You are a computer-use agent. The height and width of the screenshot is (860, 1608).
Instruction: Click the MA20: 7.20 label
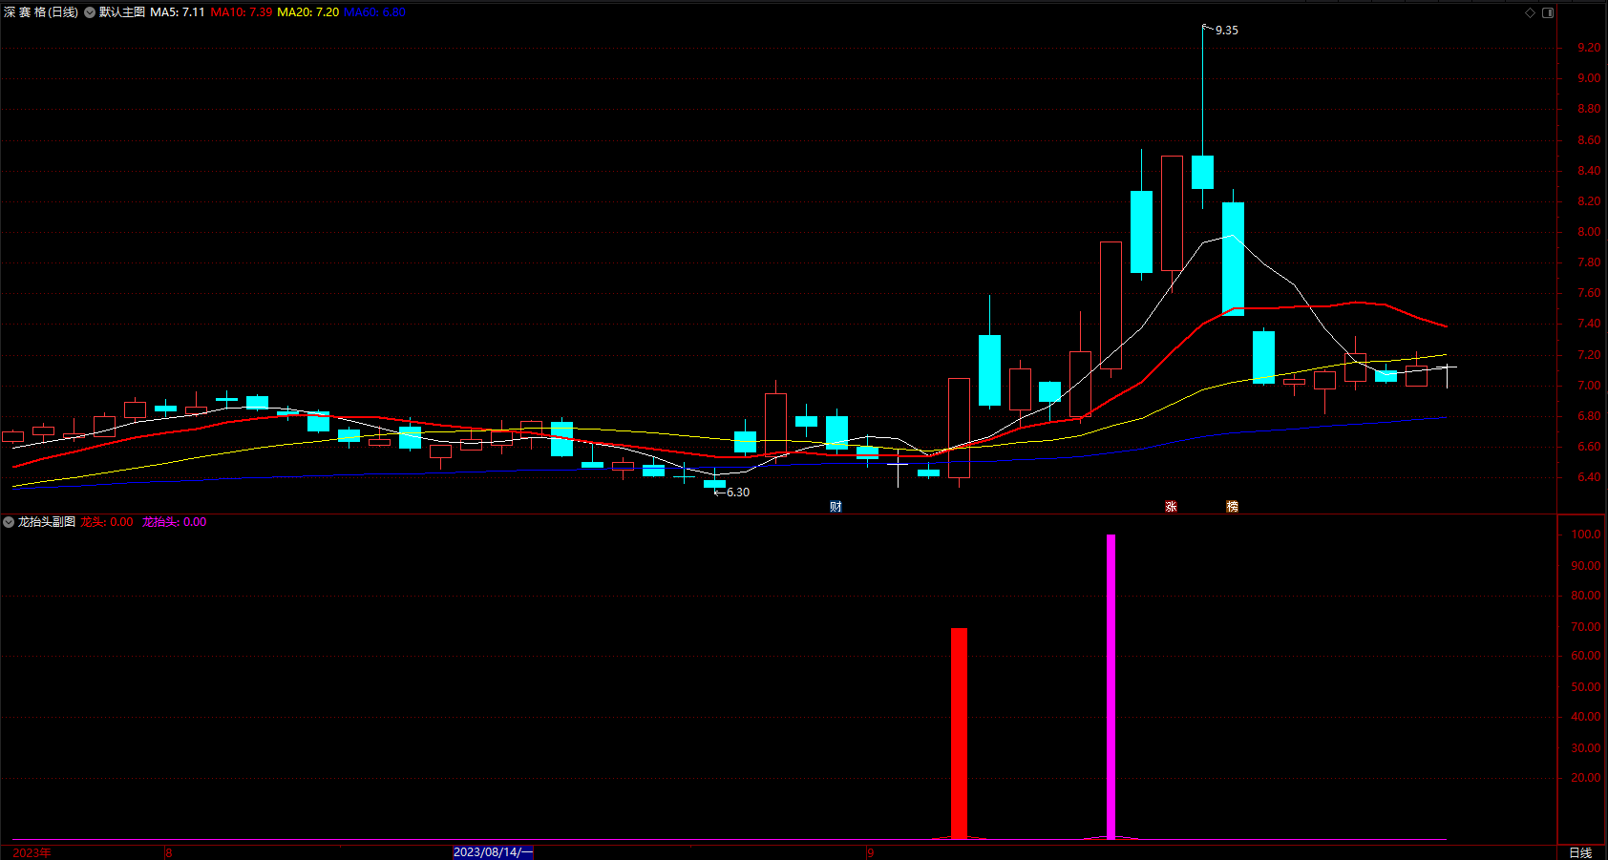point(308,12)
